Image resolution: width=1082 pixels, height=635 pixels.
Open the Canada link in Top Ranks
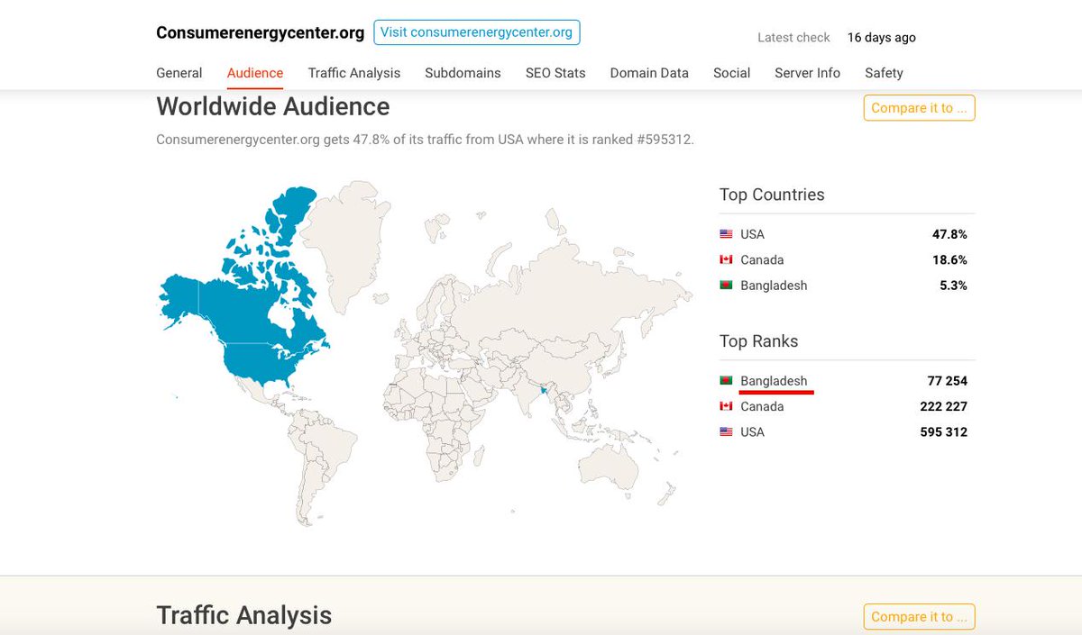pyautogui.click(x=762, y=406)
